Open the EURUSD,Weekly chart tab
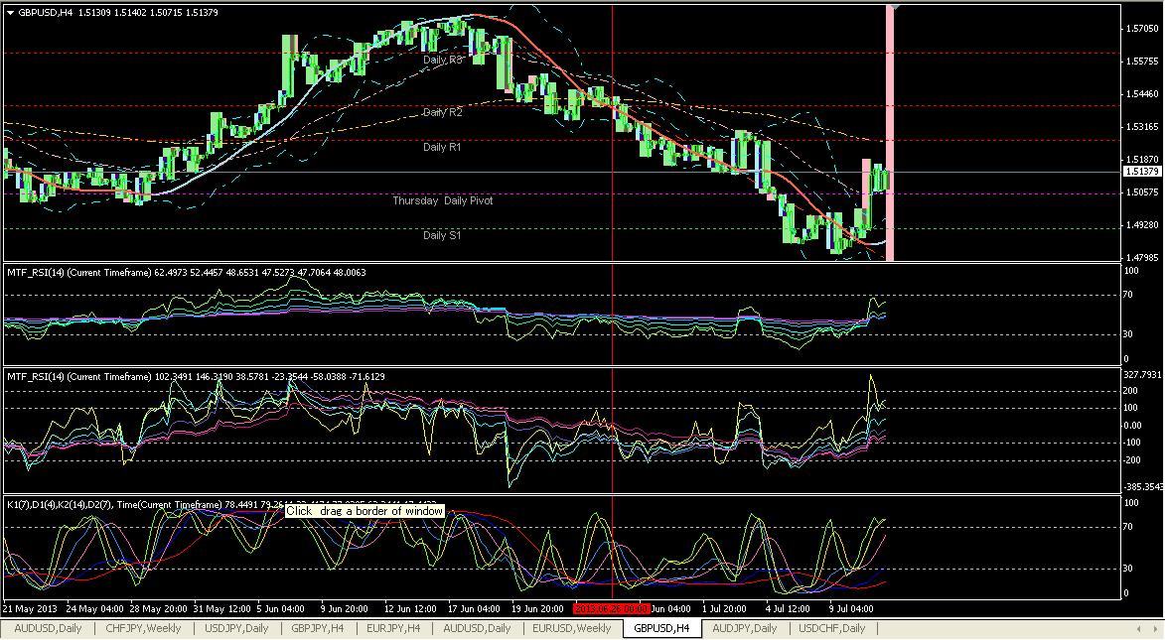This screenshot has height=640, width=1165. point(571,628)
